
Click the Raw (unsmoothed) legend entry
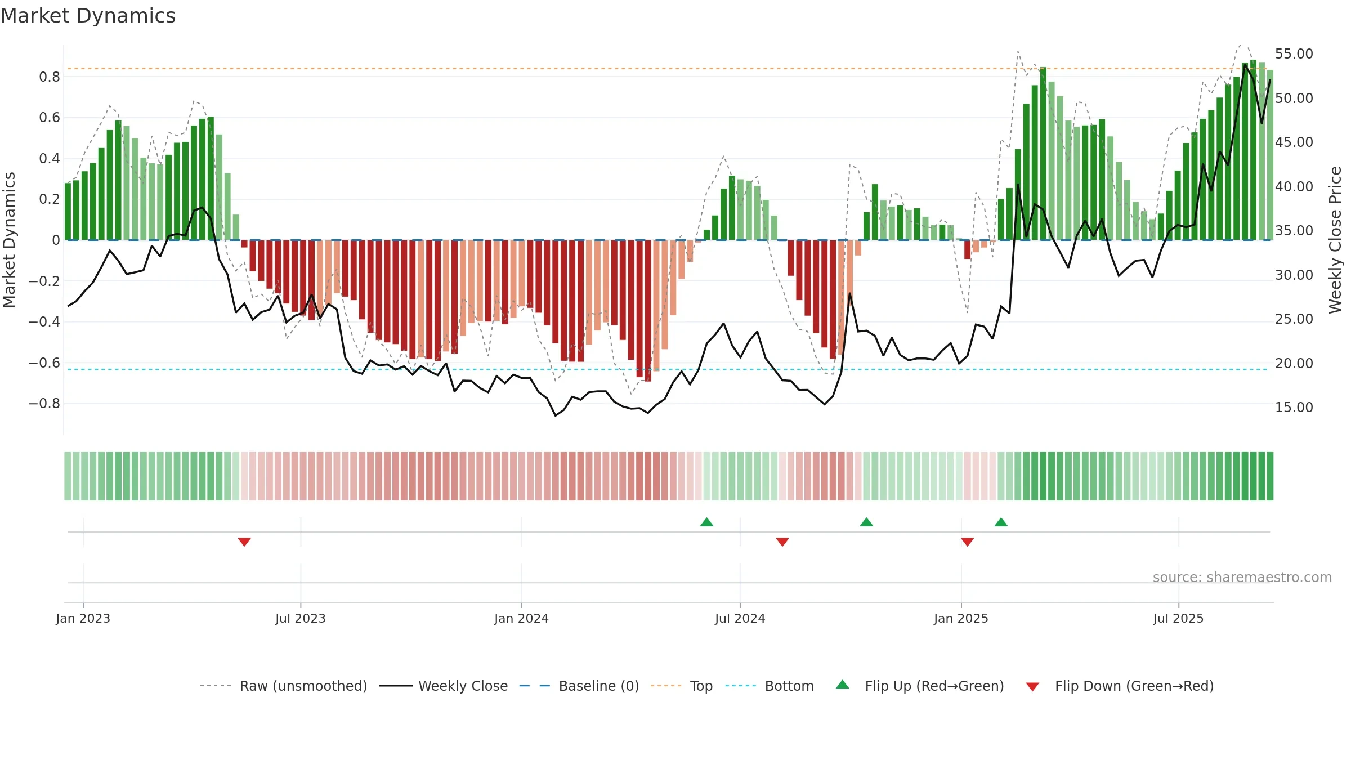click(283, 686)
